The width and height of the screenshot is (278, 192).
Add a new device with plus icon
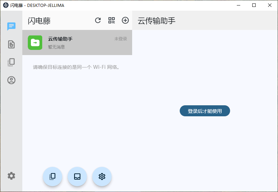point(125,20)
